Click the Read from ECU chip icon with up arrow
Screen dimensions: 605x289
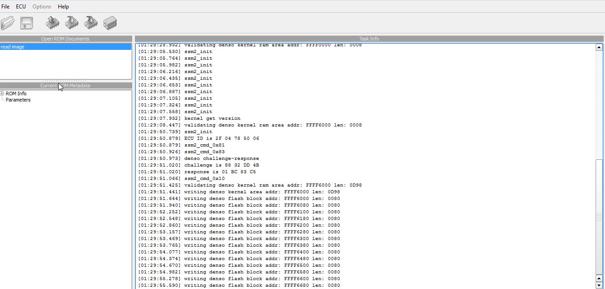click(x=53, y=23)
